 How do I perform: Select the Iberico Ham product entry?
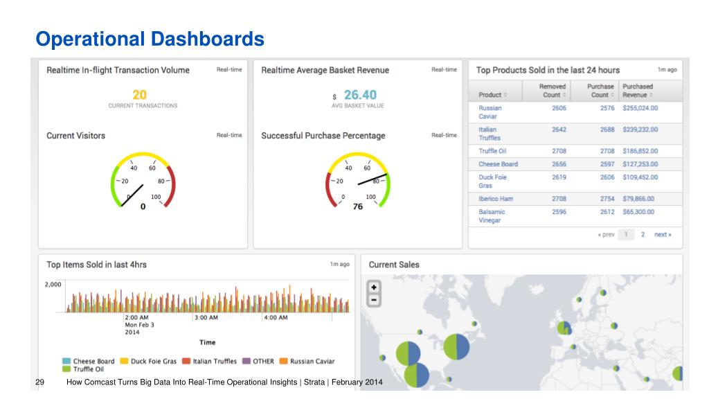496,199
